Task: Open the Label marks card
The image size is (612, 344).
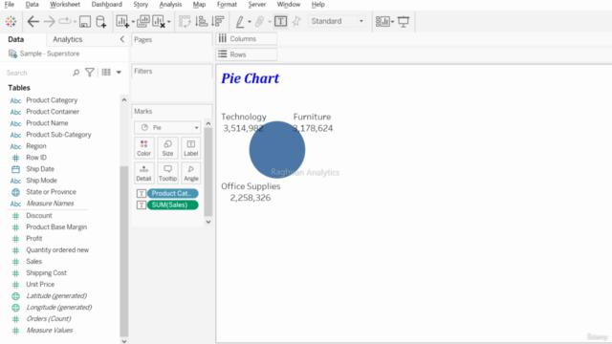Action: tap(191, 148)
